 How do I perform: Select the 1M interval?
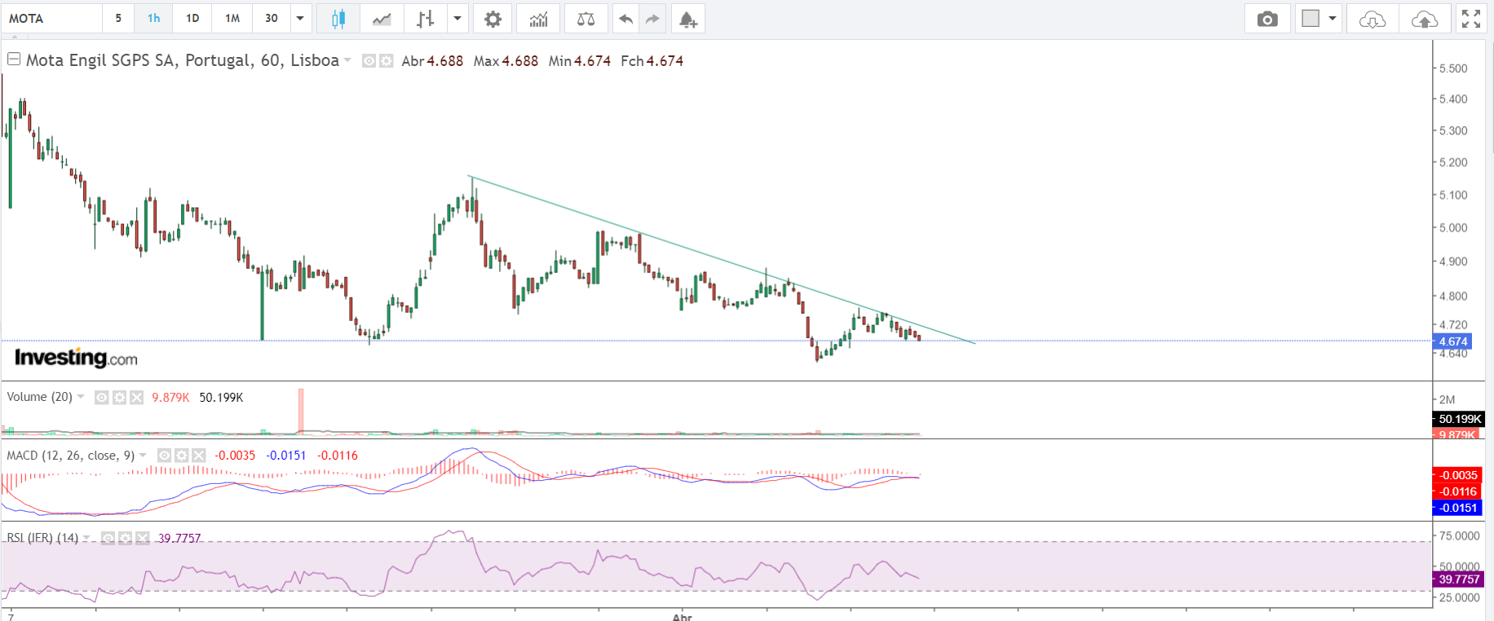pyautogui.click(x=232, y=19)
